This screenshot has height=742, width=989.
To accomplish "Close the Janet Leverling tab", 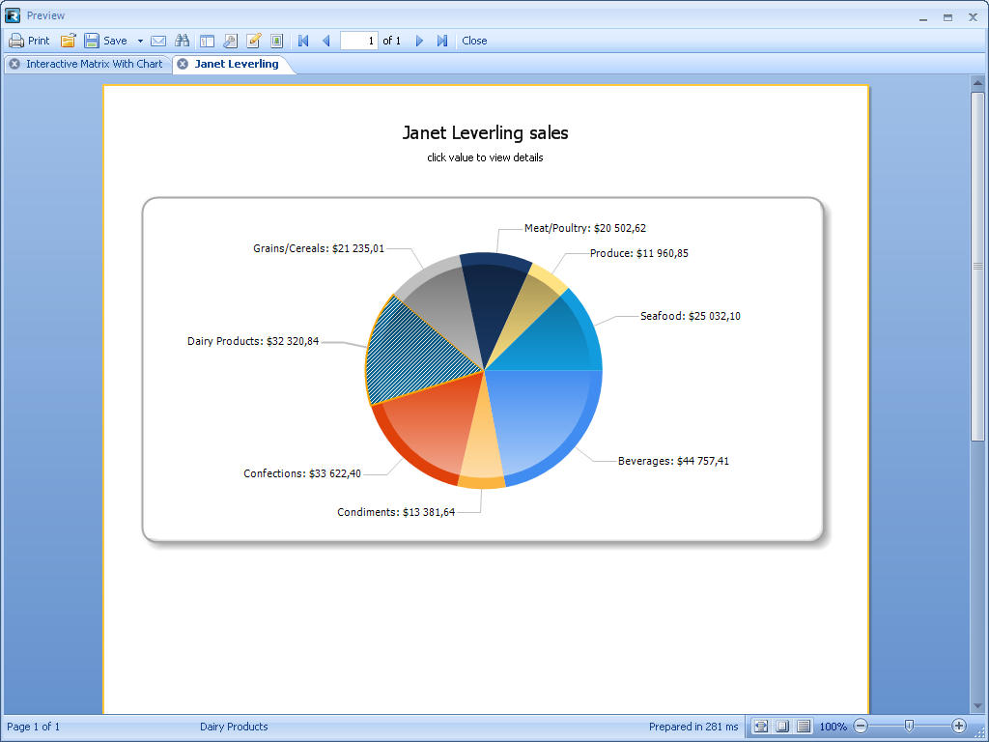I will pyautogui.click(x=183, y=64).
